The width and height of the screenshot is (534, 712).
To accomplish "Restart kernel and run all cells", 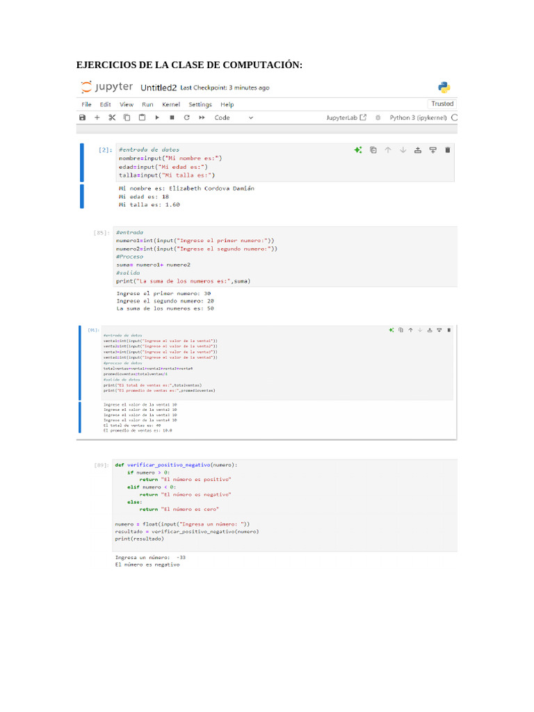I will pyautogui.click(x=202, y=118).
